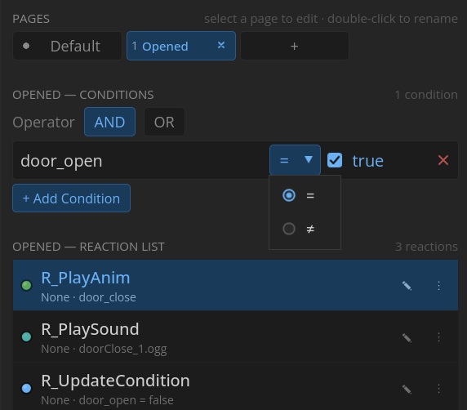Click the Add Condition button
The image size is (467, 410).
coord(72,198)
